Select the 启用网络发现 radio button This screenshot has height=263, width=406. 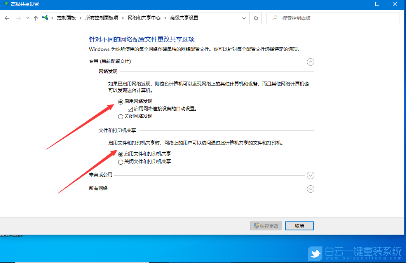(120, 101)
